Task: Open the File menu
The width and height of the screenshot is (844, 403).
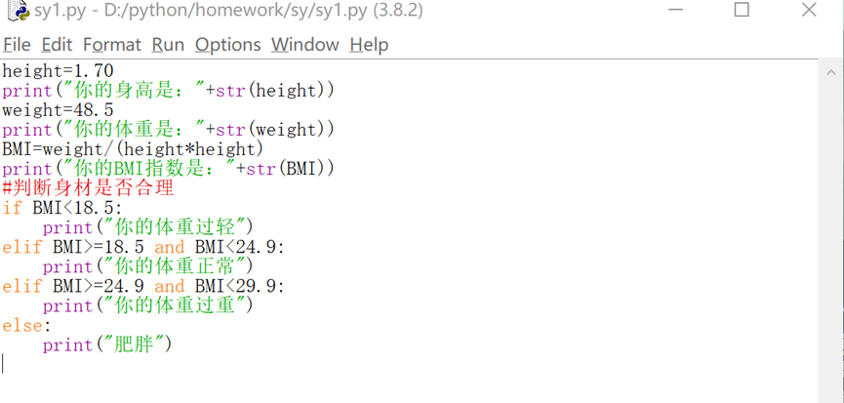Action: pyautogui.click(x=17, y=45)
